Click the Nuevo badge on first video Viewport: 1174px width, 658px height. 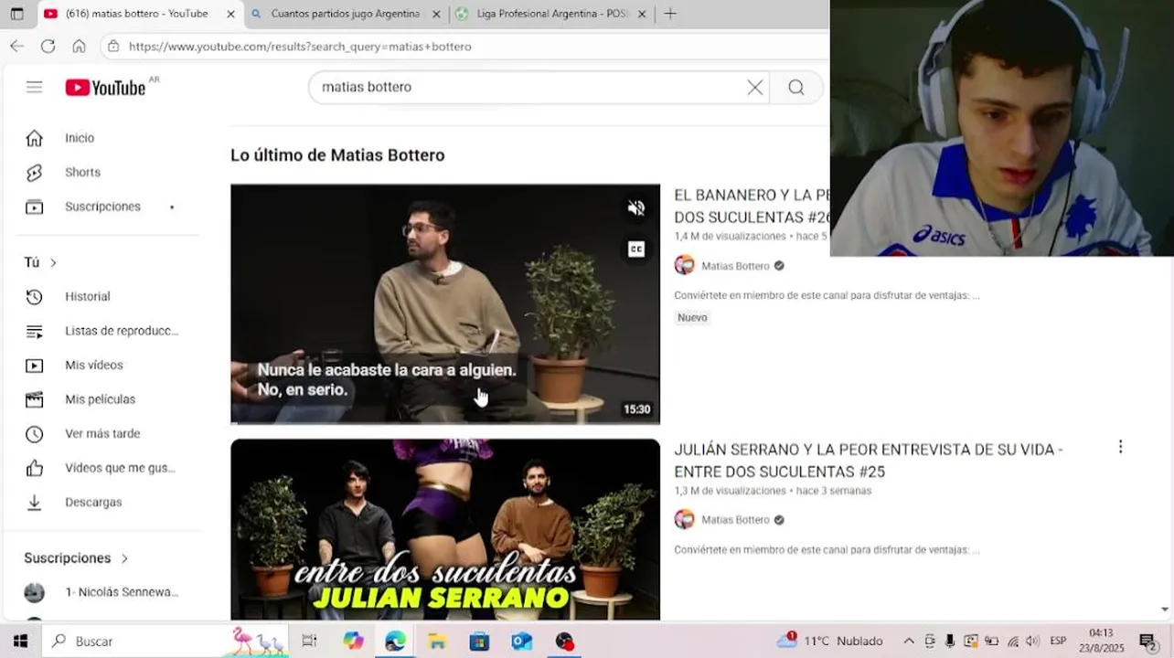click(692, 317)
